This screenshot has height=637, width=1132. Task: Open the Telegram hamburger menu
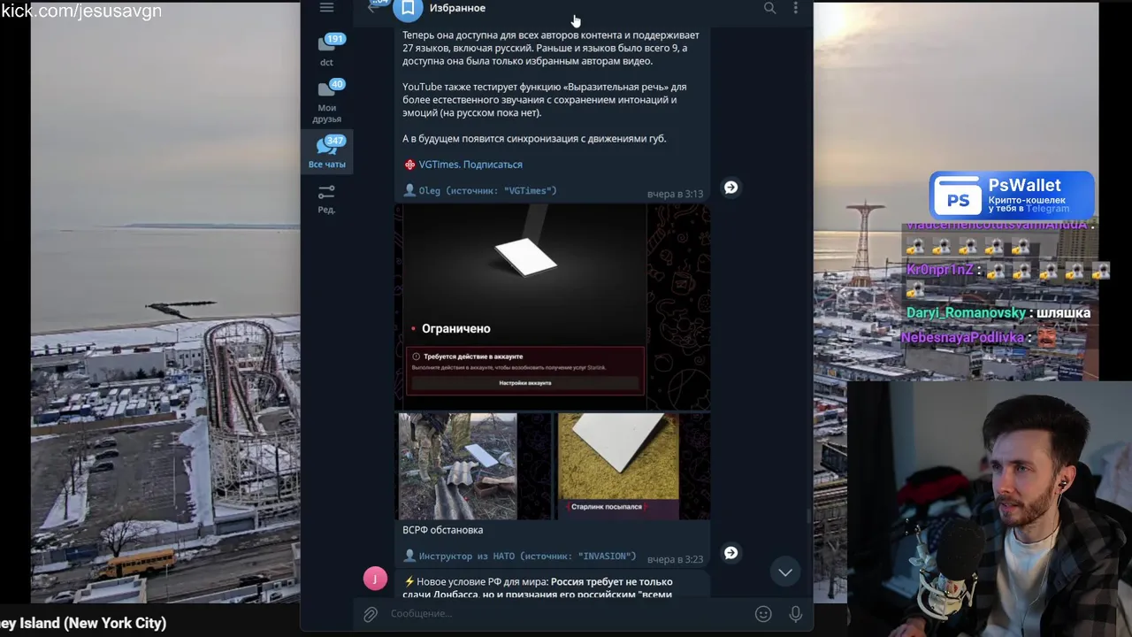click(x=326, y=7)
